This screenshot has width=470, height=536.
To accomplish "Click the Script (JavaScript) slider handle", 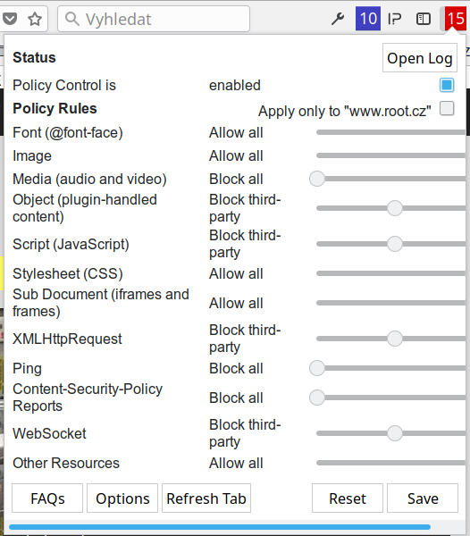I will tap(395, 244).
